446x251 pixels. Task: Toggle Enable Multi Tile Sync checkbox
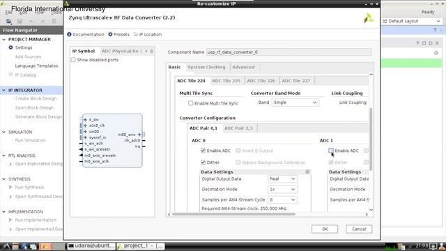pyautogui.click(x=190, y=103)
